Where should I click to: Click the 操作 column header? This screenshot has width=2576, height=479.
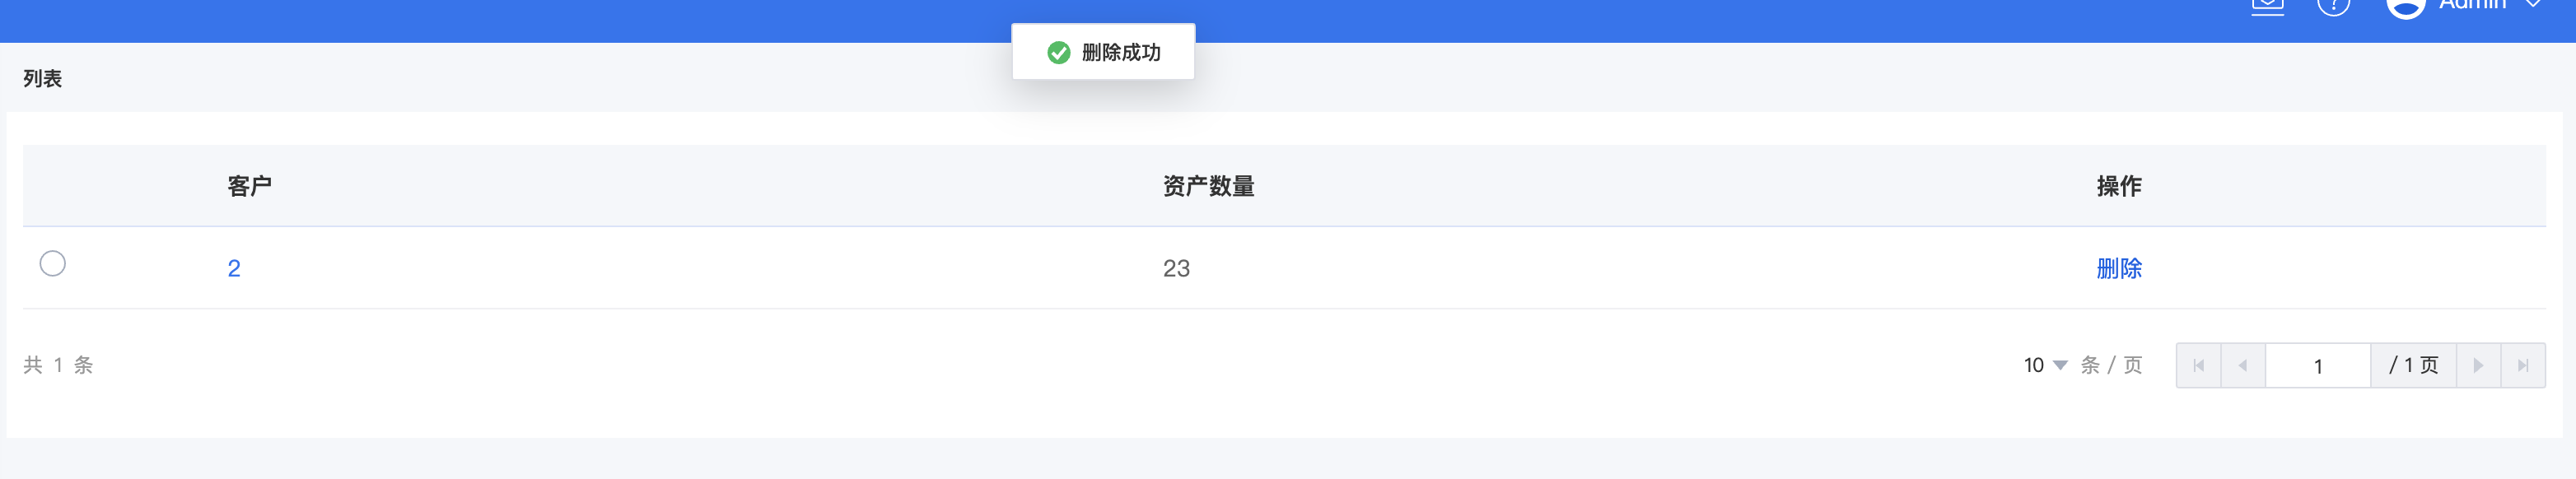pos(2119,186)
